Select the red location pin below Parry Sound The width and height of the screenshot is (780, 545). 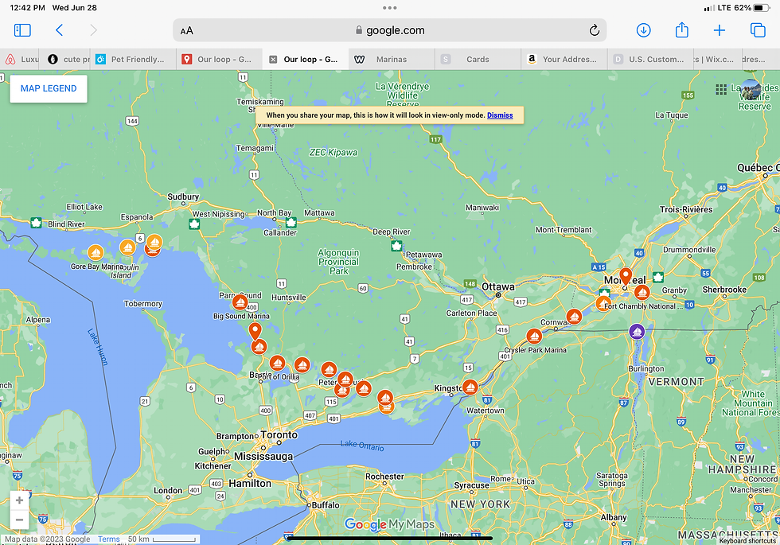click(x=255, y=331)
